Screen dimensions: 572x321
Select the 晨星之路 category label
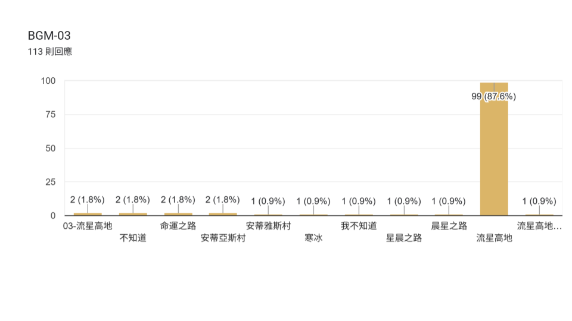[x=449, y=226]
